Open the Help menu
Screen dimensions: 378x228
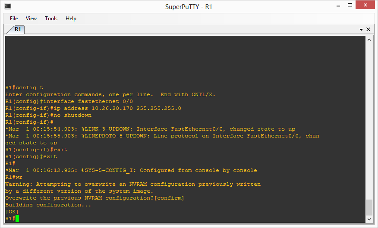pos(71,19)
